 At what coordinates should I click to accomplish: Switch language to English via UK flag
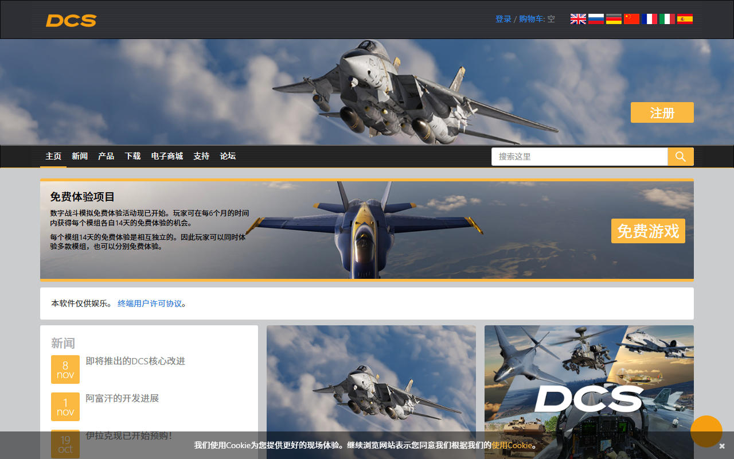click(x=578, y=19)
